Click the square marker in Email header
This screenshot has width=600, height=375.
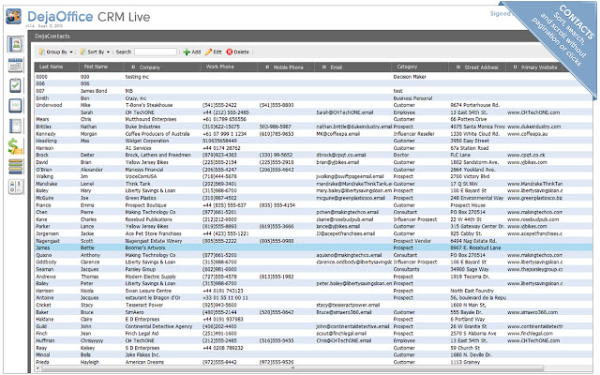(325, 68)
